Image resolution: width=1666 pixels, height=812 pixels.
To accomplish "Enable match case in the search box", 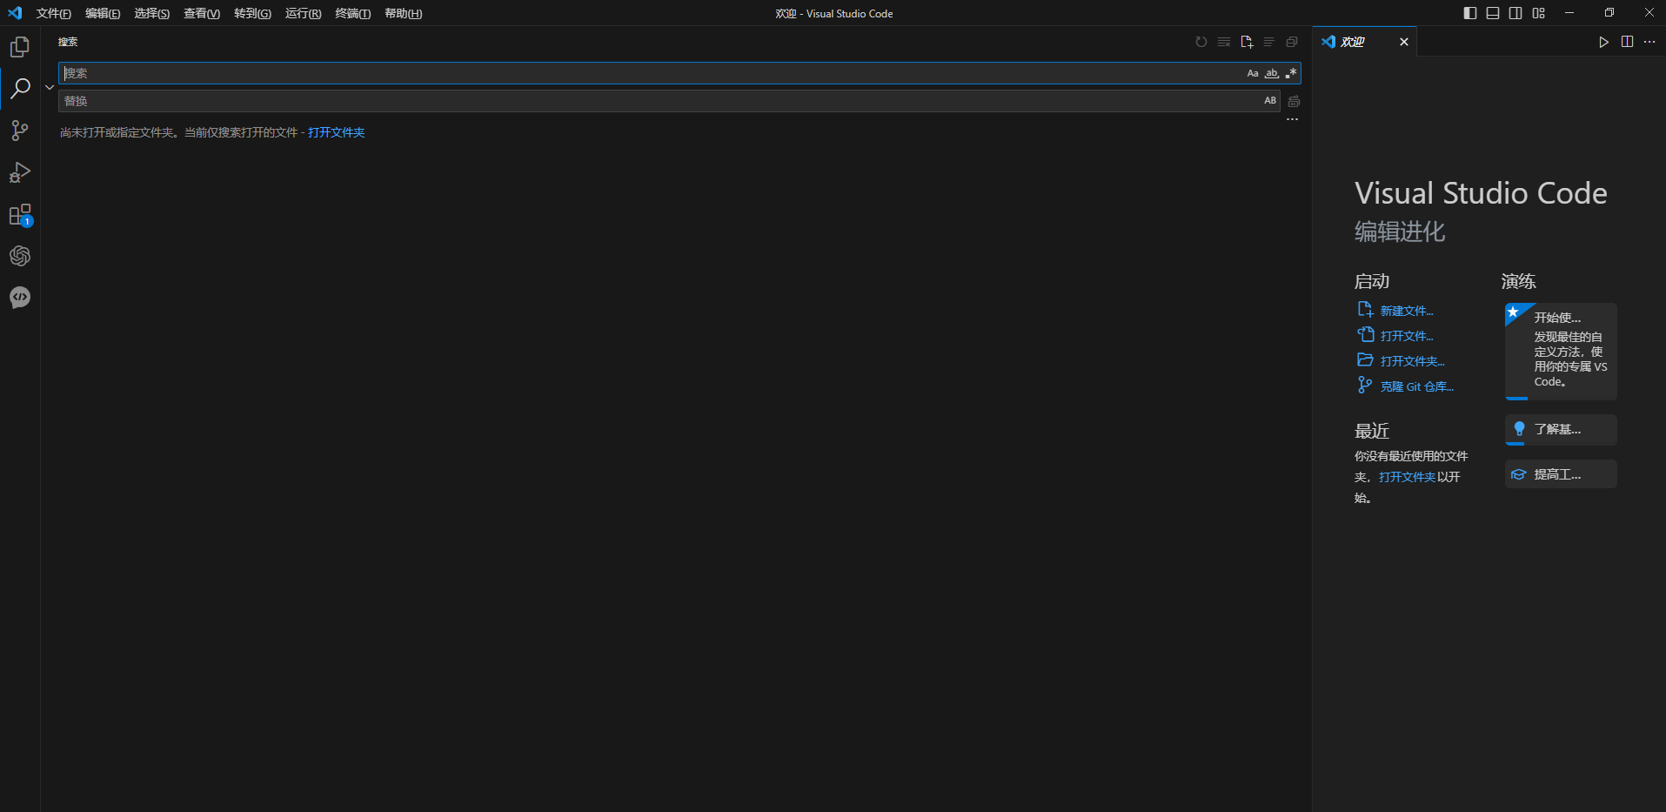I will tap(1253, 73).
